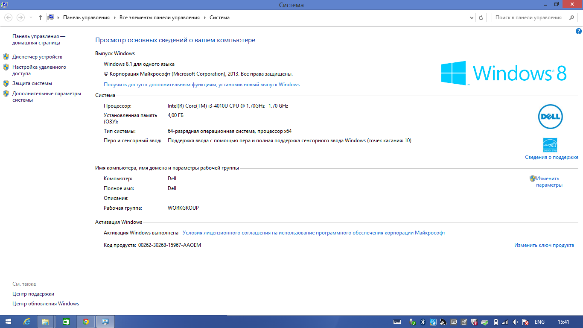Select Все элементы панели управления breadcrumb
583x328 pixels.
point(160,18)
